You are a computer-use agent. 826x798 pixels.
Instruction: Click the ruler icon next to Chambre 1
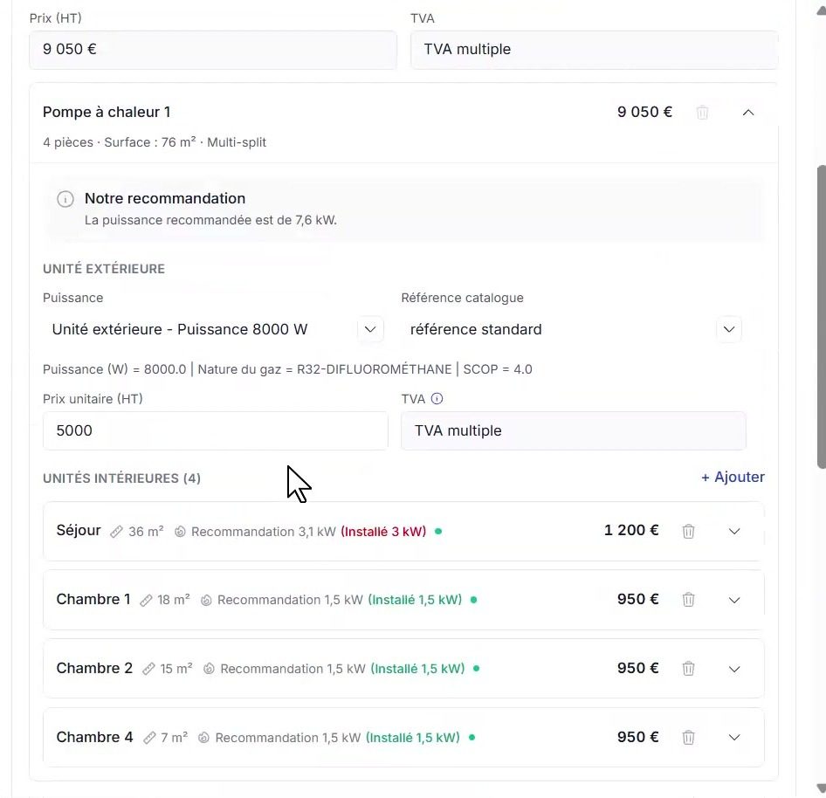point(146,600)
